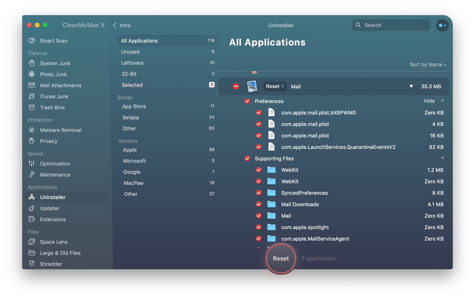This screenshot has width=475, height=297.
Task: Uncheck com.apple.mail.plist.bX6PWM0 checkbox
Action: [x=259, y=113]
